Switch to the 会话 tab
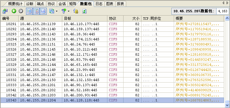Viewport: 230px width, 108px height. pos(62,4)
